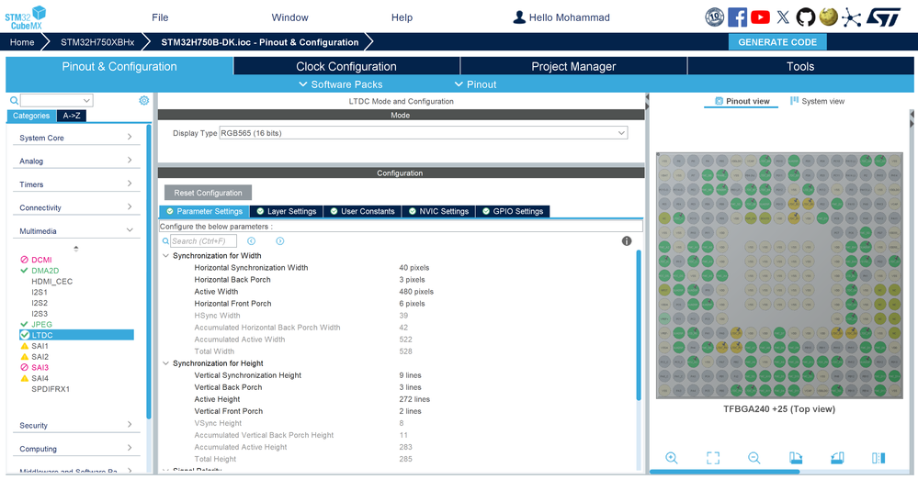Go to next search result arrow
Image resolution: width=918 pixels, height=479 pixels.
tap(280, 241)
